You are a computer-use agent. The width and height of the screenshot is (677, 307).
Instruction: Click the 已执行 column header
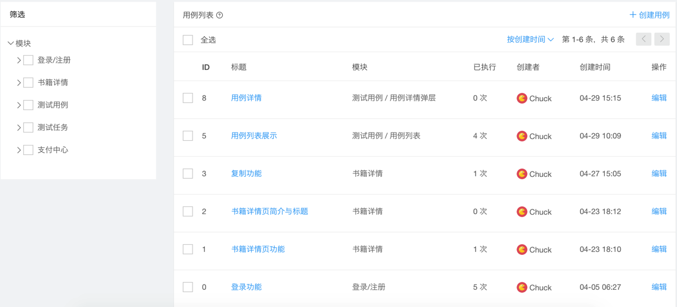point(485,67)
